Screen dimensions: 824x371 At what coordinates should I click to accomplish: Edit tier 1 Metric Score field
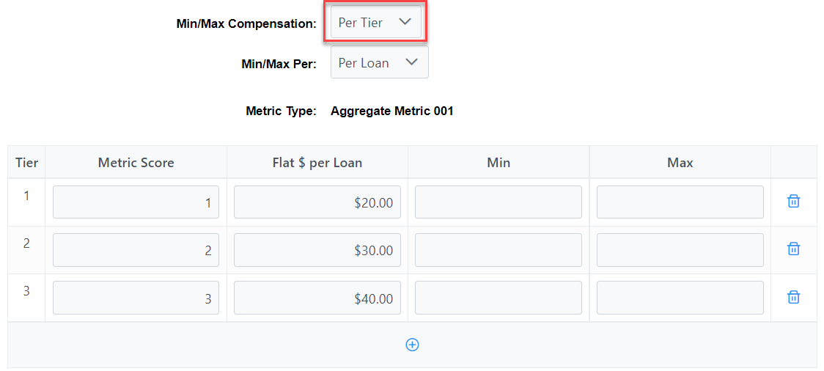[136, 202]
